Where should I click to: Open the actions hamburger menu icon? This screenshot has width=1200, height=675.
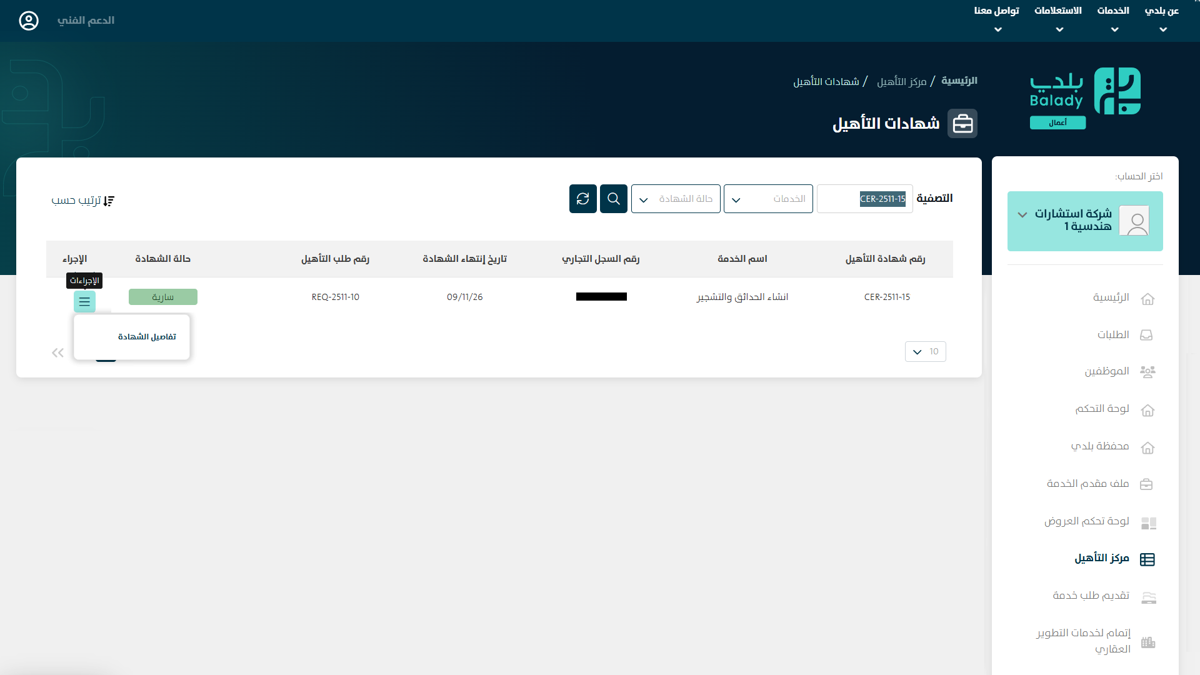(x=84, y=302)
